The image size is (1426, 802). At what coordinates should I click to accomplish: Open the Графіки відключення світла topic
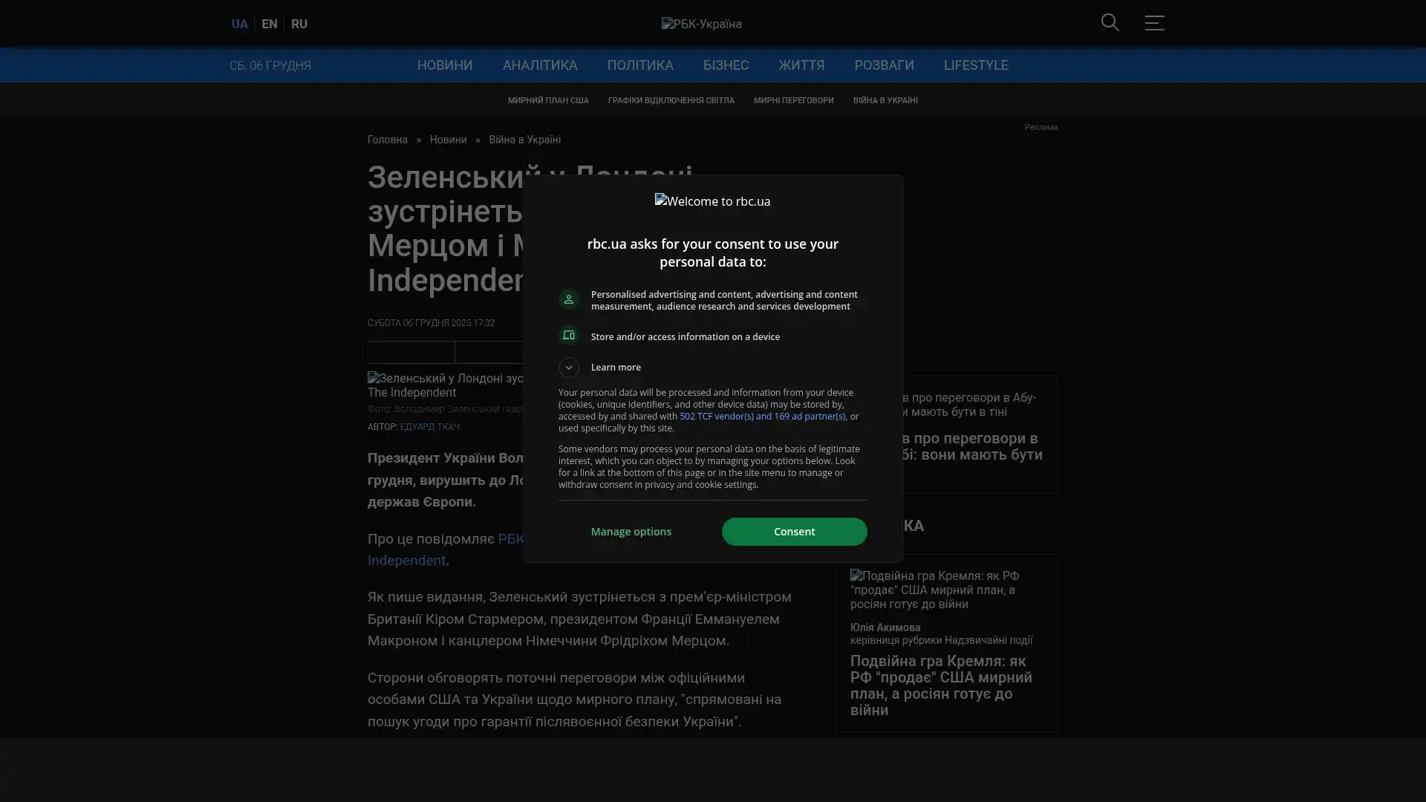click(670, 100)
